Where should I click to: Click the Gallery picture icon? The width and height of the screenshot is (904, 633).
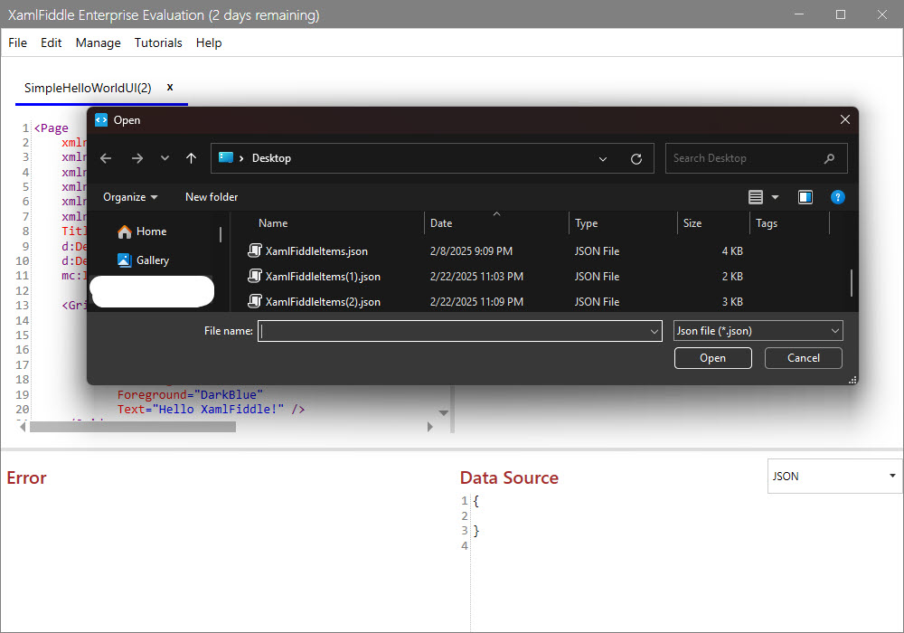125,260
